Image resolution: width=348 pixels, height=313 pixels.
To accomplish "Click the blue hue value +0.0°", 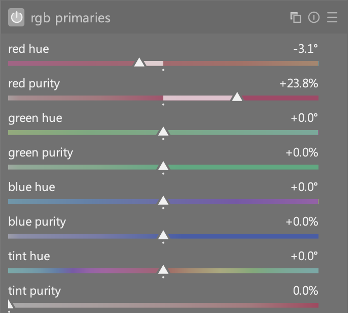I will pyautogui.click(x=304, y=187).
